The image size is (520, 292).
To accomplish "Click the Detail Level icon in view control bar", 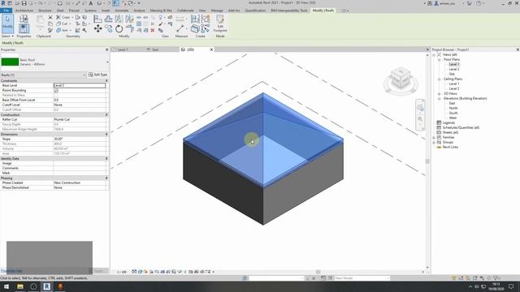I will [134, 272].
